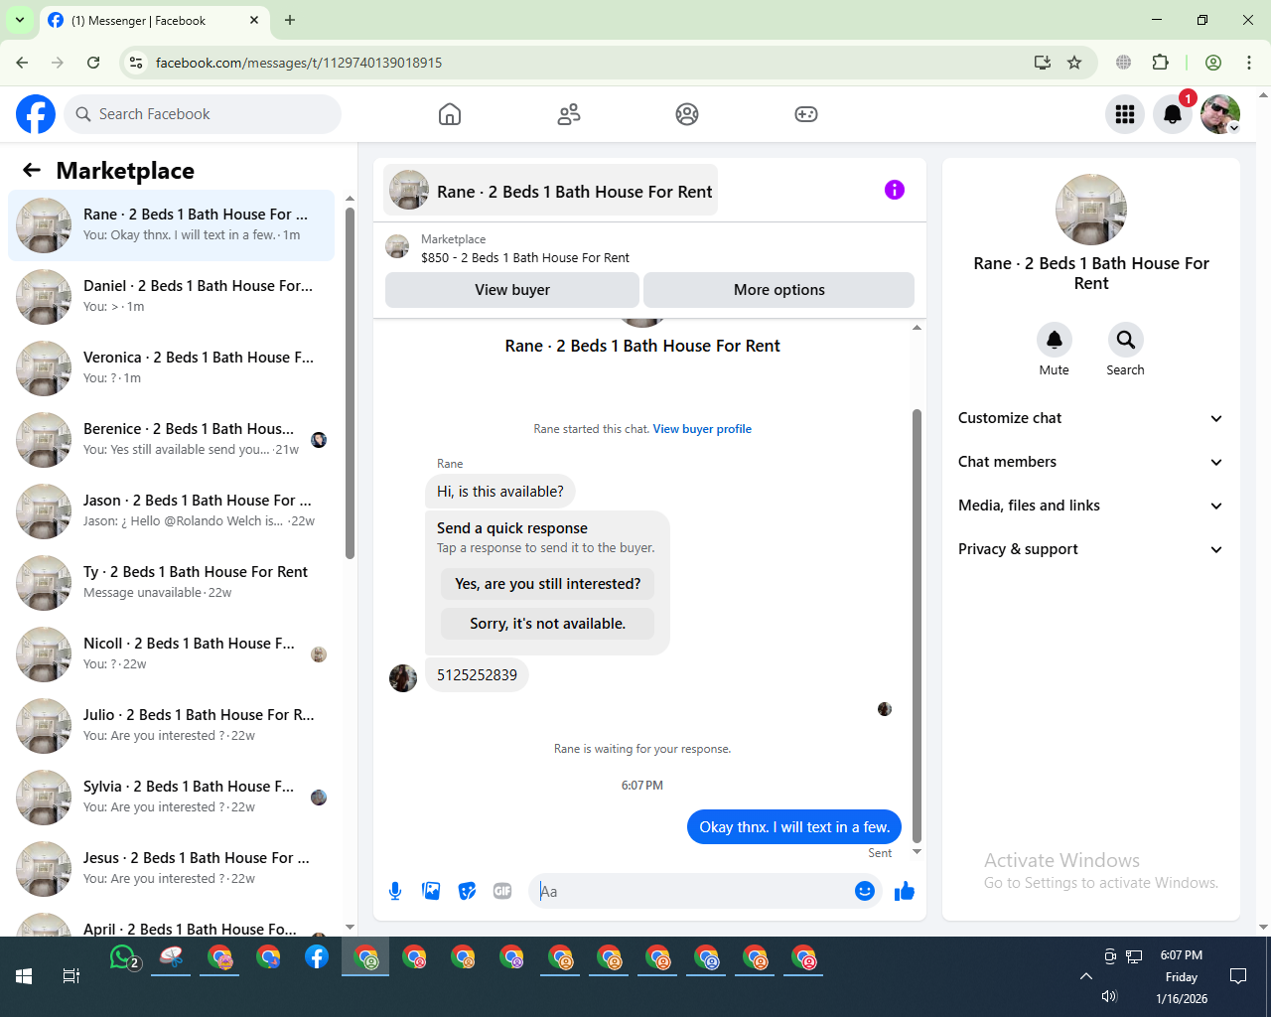This screenshot has height=1017, width=1271.
Task: Expand the Customize chat section
Action: coord(1091,418)
